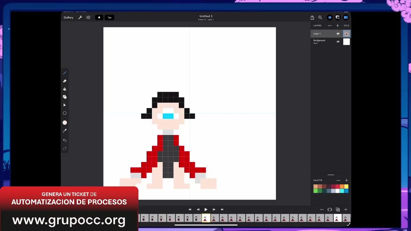Open the share export icon
The image size is (411, 231).
point(312,17)
